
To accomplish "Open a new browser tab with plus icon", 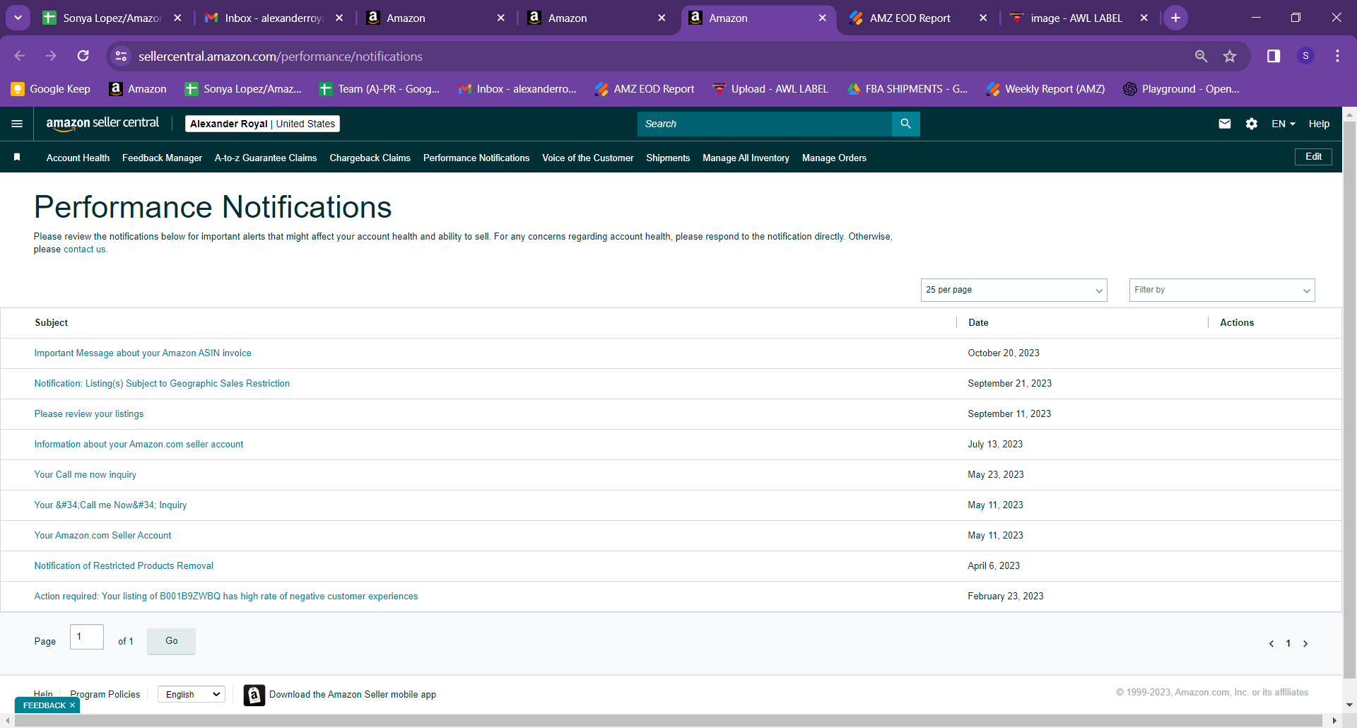I will tap(1175, 18).
